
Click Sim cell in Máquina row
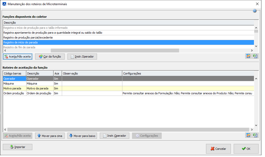[x=58, y=84]
